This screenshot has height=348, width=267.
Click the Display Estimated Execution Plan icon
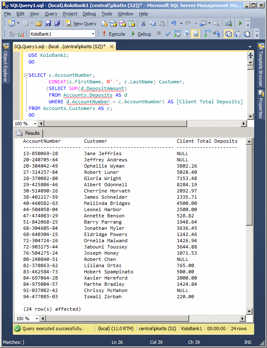tap(177, 34)
